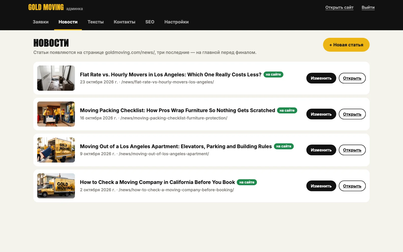Switch to the Тексты tab

click(95, 22)
